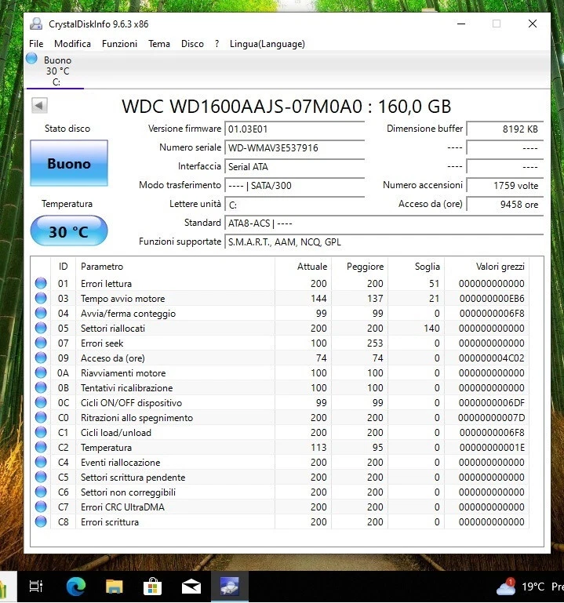Select the Errori CRC UltraDMA parameter text

pyautogui.click(x=122, y=507)
